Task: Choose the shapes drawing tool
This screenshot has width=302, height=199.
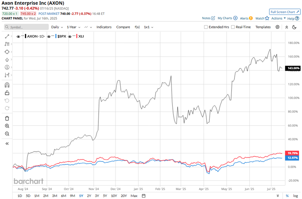Action: click(7, 52)
